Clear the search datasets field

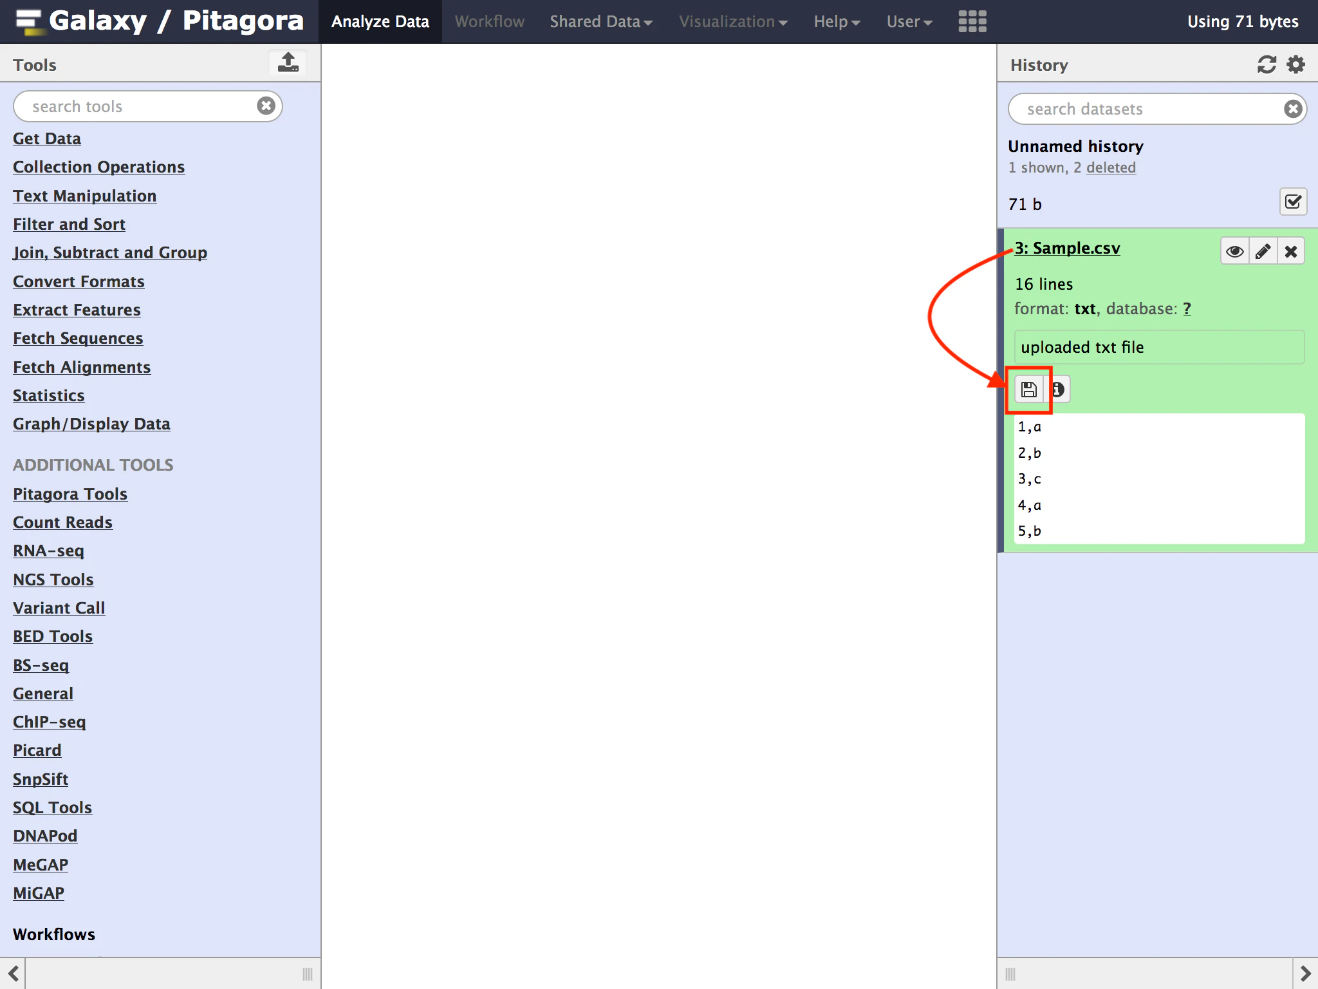1293,109
